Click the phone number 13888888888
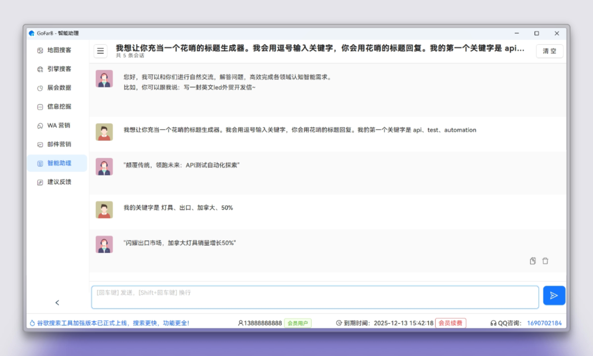 coord(262,323)
